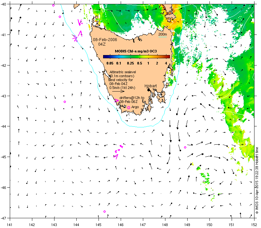
Task: Click the magenta drifter near 144.2E 40.6S
Action: tap(80, 22)
